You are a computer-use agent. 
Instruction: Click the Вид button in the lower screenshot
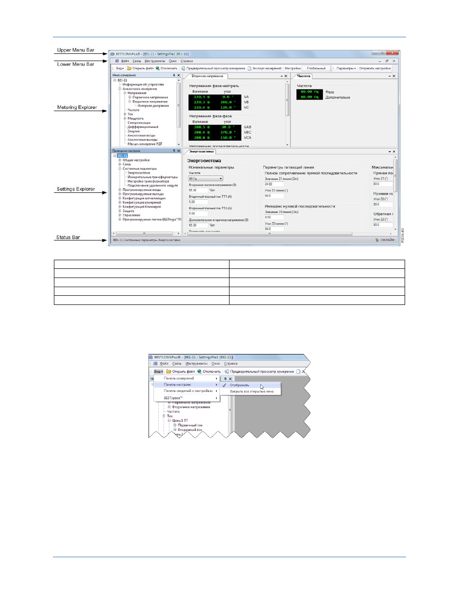158,371
